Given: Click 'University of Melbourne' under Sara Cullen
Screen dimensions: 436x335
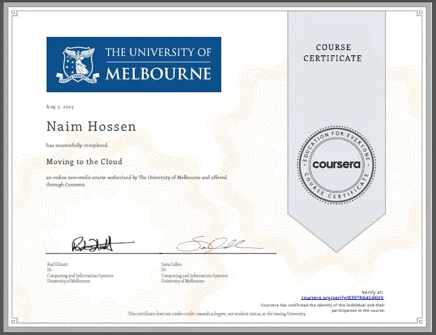Looking at the screenshot, I should [183, 281].
